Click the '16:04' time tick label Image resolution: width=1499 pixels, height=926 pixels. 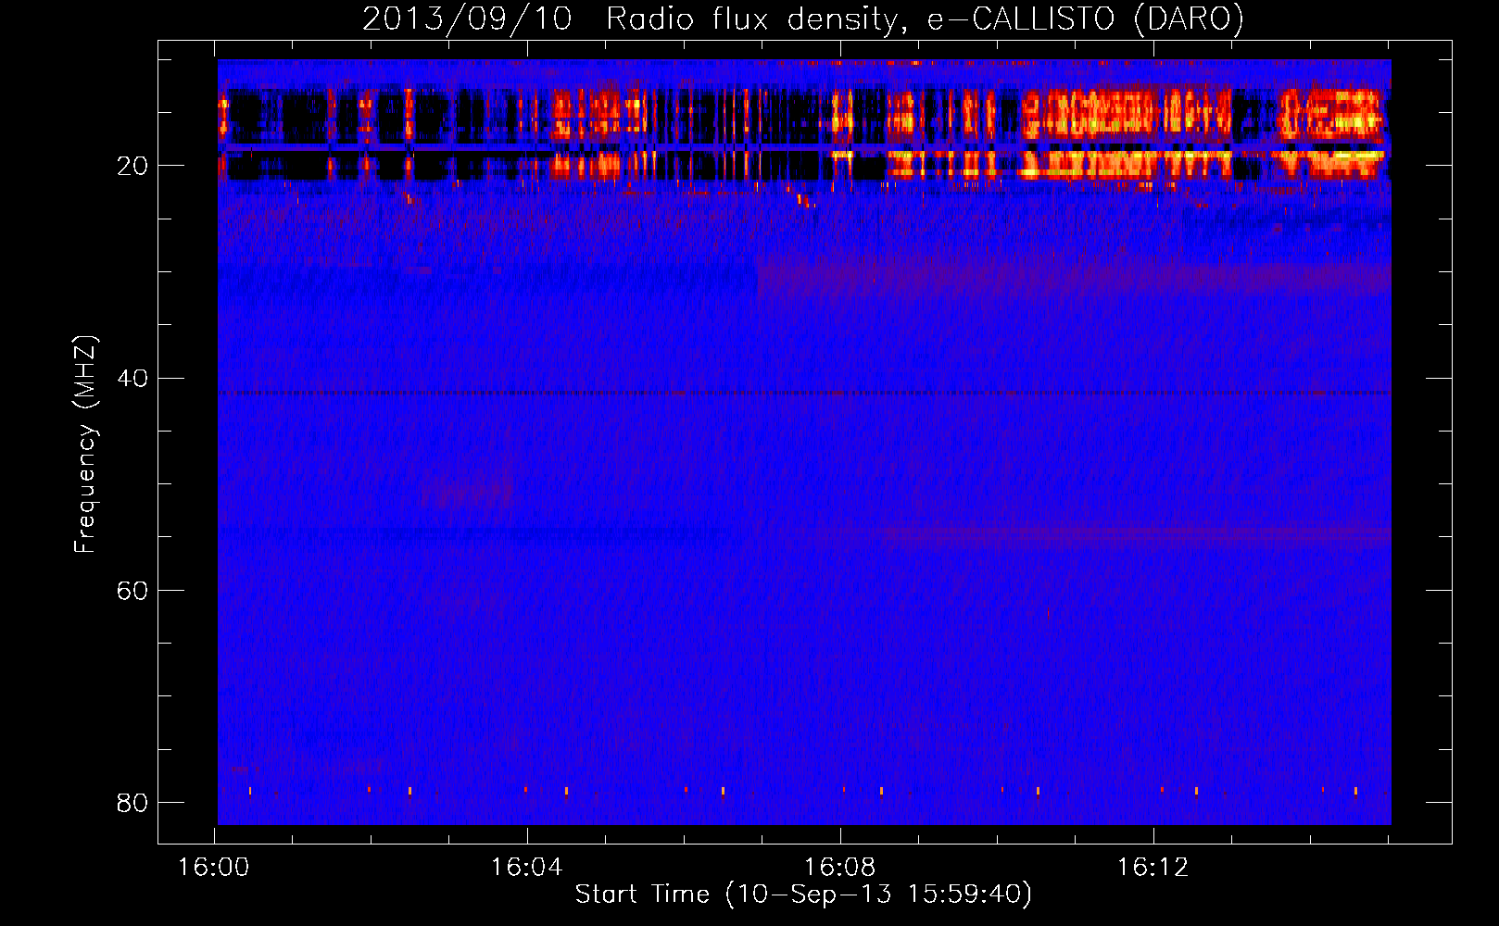click(x=527, y=868)
